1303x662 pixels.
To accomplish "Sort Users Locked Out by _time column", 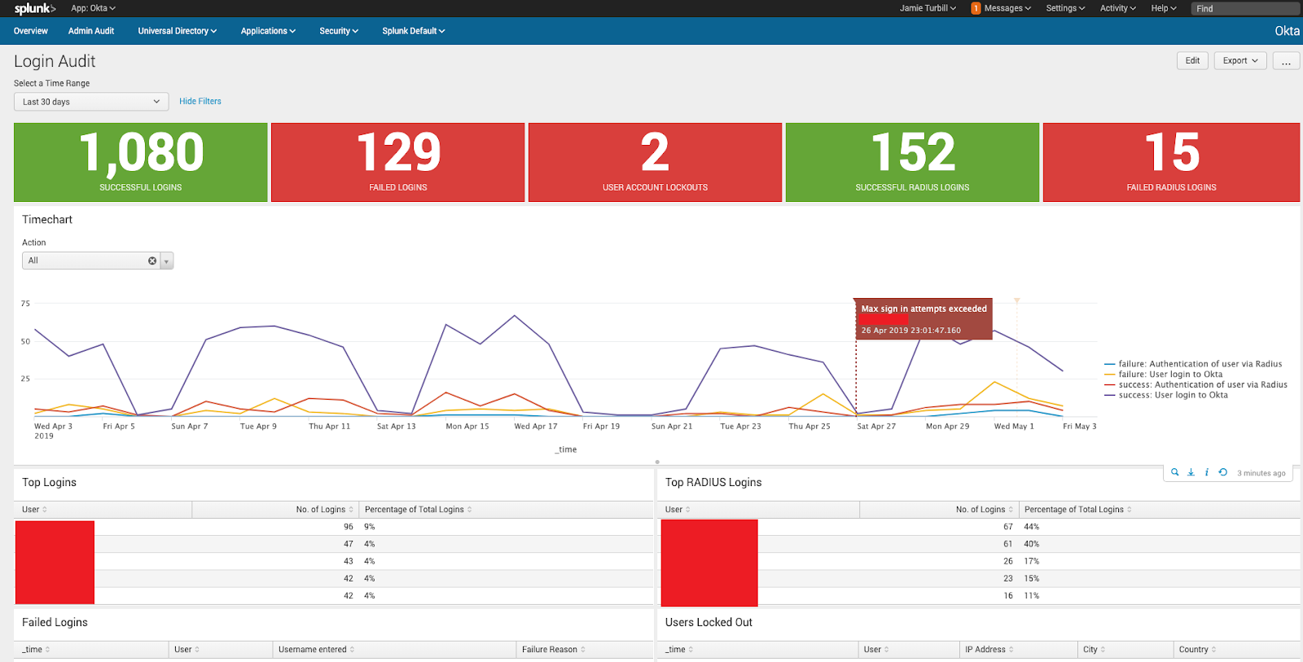I will [759, 650].
